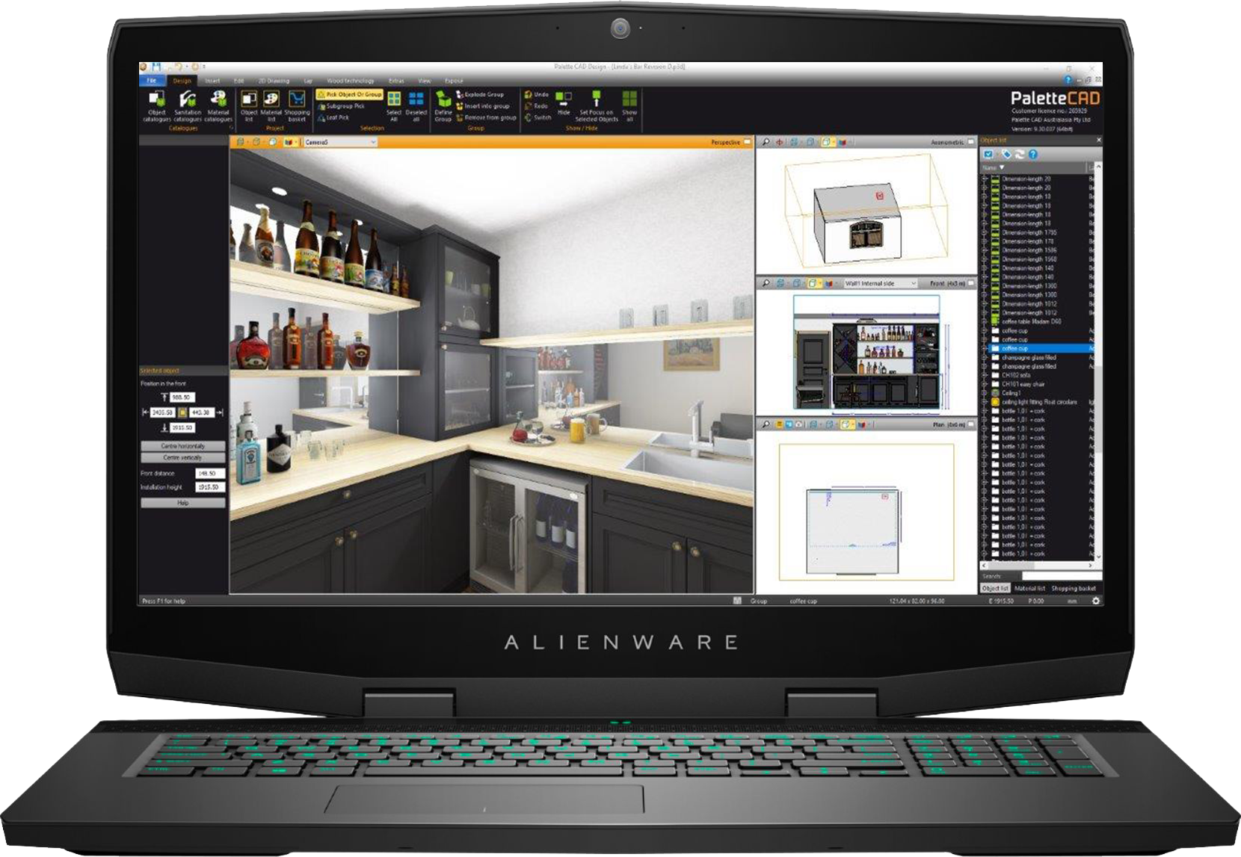
Task: Open the Shopping basket ribbon button
Action: 297,106
